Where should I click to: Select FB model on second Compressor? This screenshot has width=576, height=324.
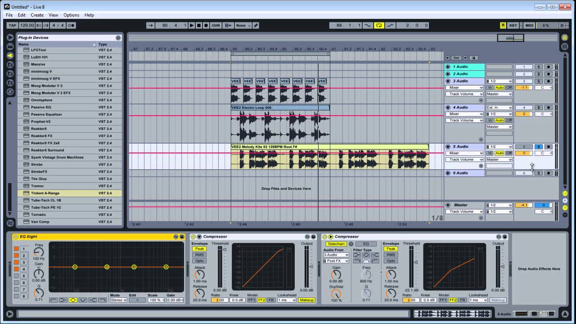(x=462, y=300)
